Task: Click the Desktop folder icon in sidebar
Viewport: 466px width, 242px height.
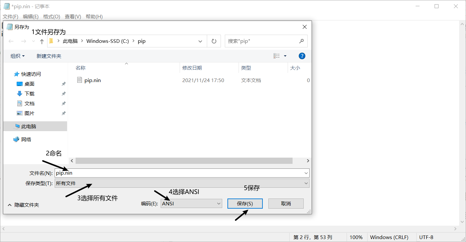Action: [x=20, y=84]
